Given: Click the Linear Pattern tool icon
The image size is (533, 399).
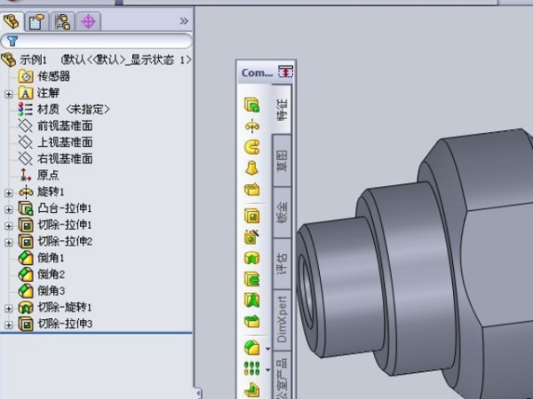Looking at the screenshot, I should click(252, 368).
